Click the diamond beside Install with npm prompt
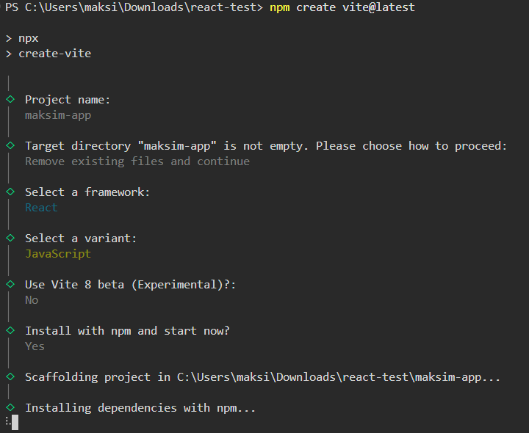Screen dimensions: 529x433 pos(10,330)
